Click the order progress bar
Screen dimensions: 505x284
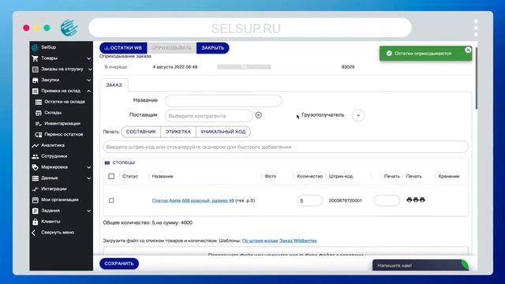point(244,67)
